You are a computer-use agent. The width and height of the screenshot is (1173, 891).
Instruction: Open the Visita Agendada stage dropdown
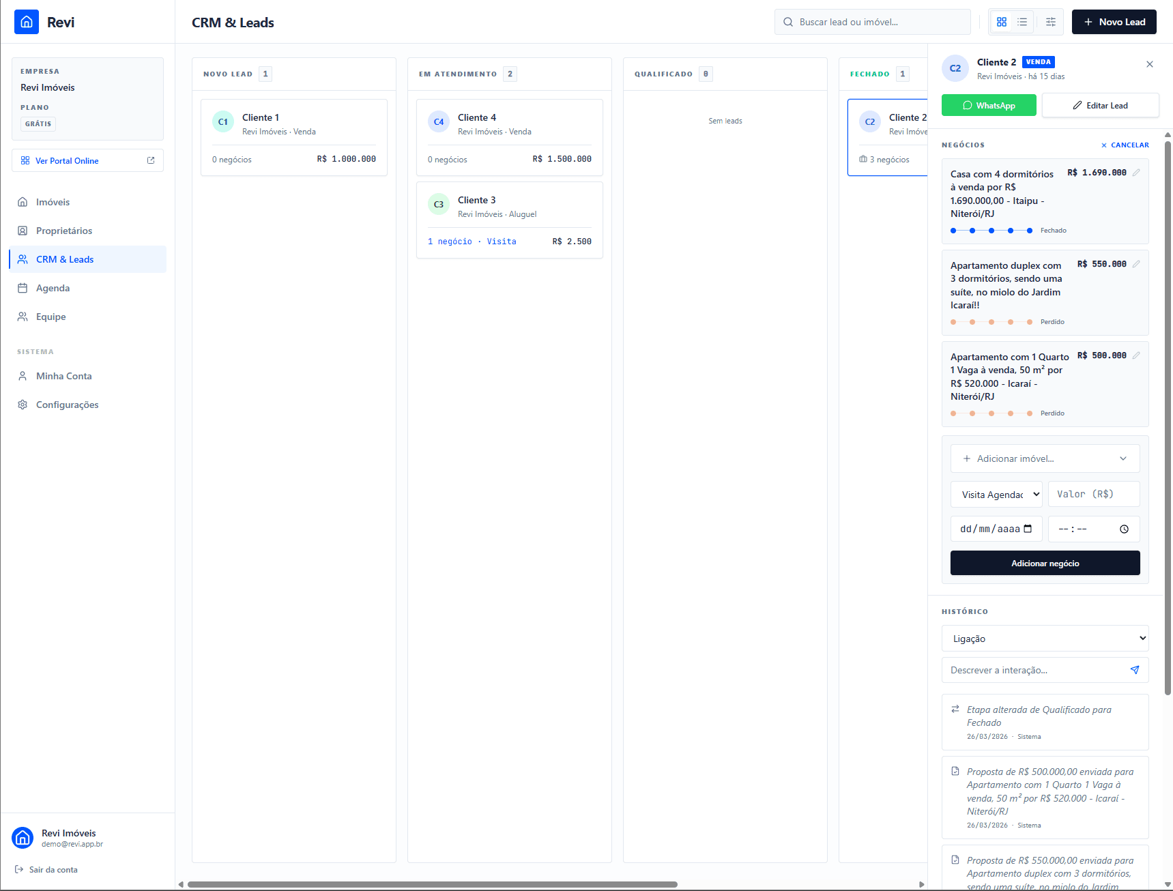tap(996, 495)
